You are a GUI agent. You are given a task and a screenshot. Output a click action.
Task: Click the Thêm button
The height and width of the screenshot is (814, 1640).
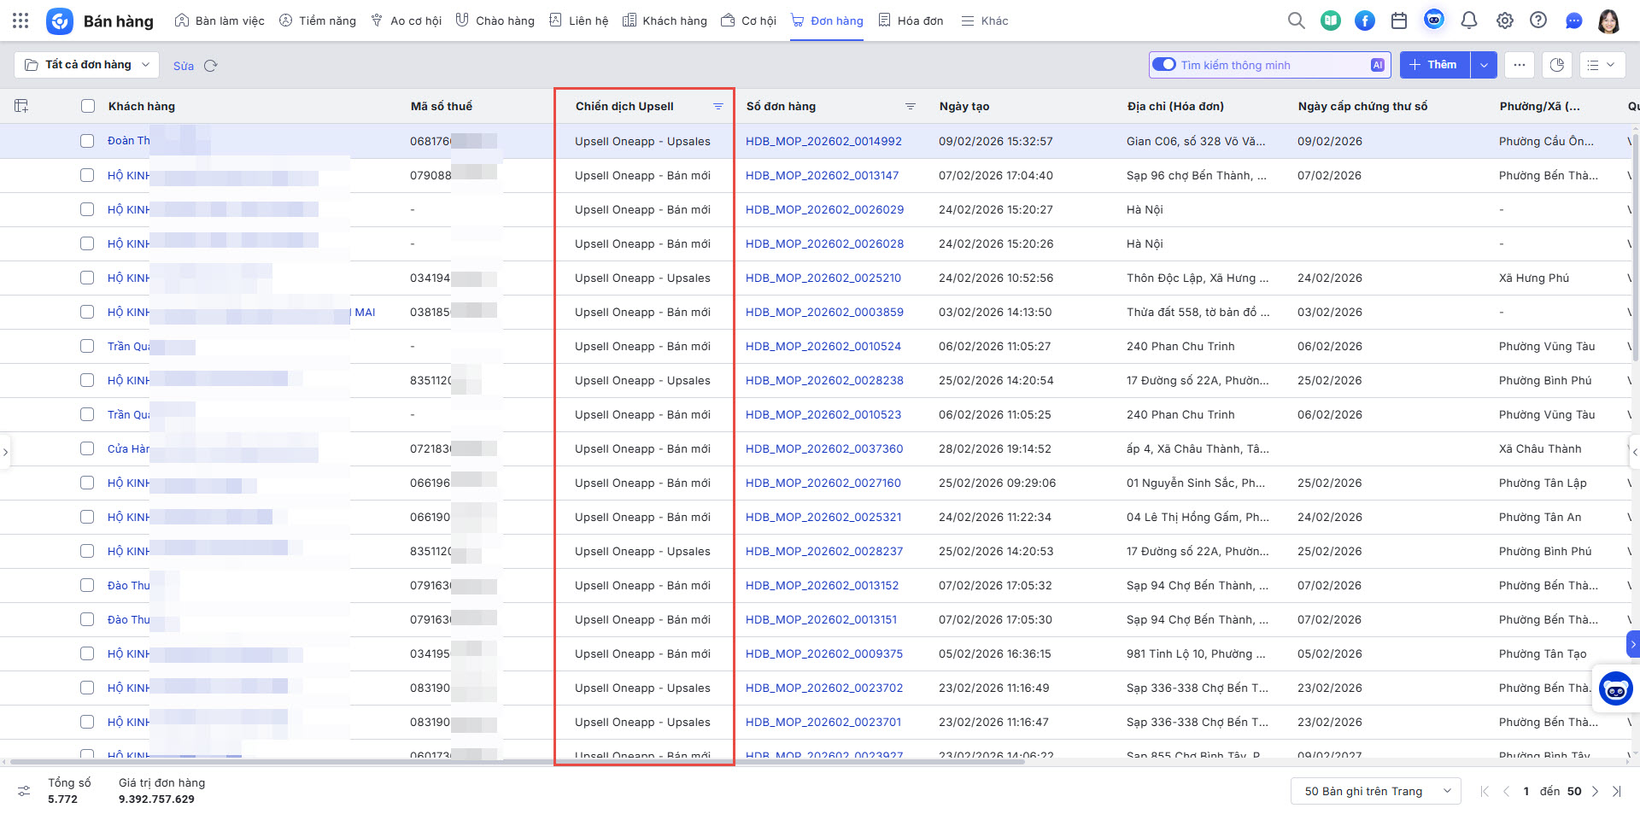(x=1434, y=65)
